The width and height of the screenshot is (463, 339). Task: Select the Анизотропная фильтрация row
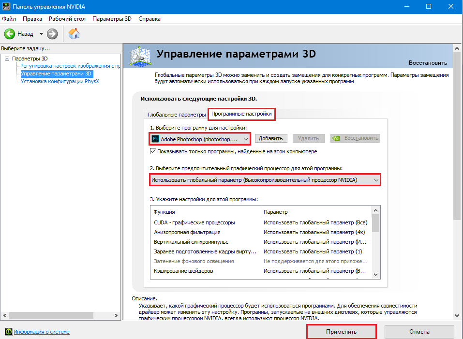pyautogui.click(x=260, y=232)
